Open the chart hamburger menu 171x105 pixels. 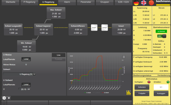[124, 57]
